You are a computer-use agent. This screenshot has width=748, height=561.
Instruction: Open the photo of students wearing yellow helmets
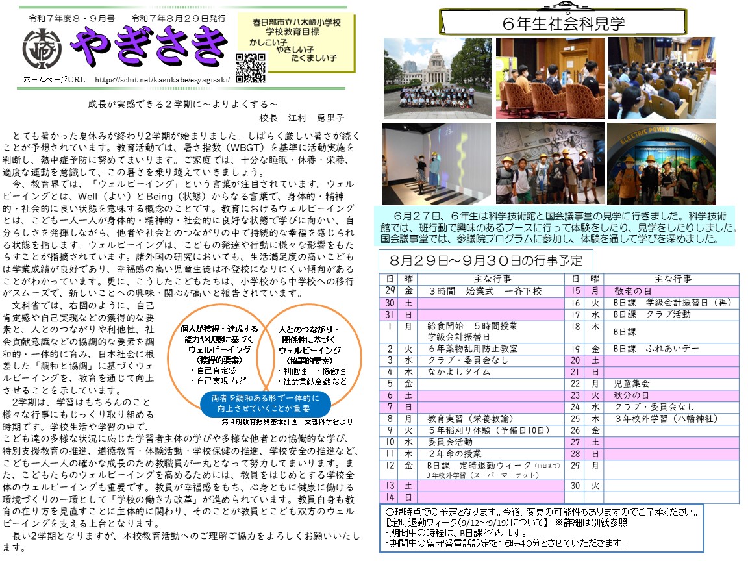point(549,164)
